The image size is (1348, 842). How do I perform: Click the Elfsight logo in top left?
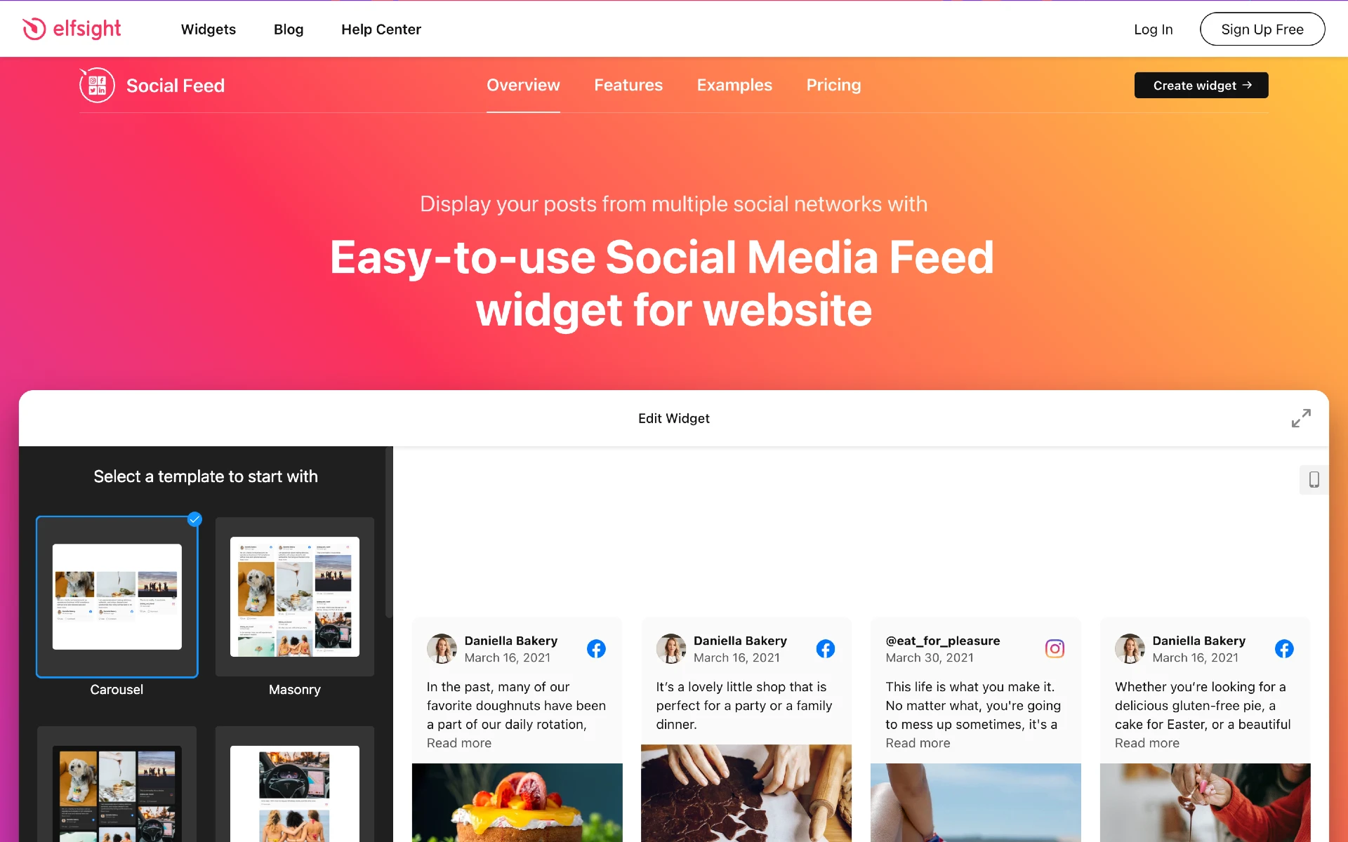(73, 28)
